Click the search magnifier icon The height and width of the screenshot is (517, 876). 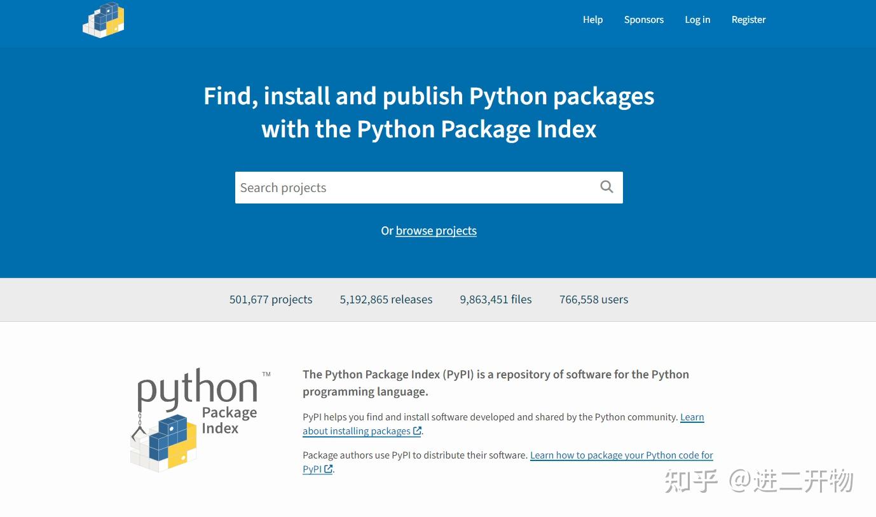click(x=606, y=186)
